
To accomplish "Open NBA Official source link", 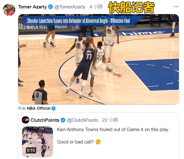I will (x=38, y=108).
